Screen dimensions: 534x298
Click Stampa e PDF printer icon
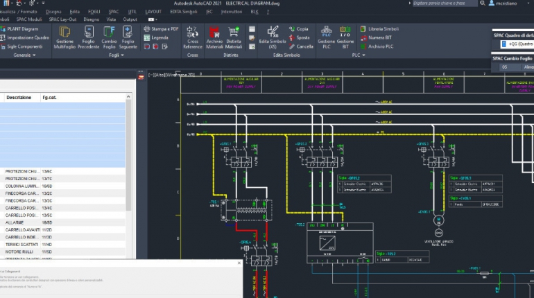click(x=147, y=29)
